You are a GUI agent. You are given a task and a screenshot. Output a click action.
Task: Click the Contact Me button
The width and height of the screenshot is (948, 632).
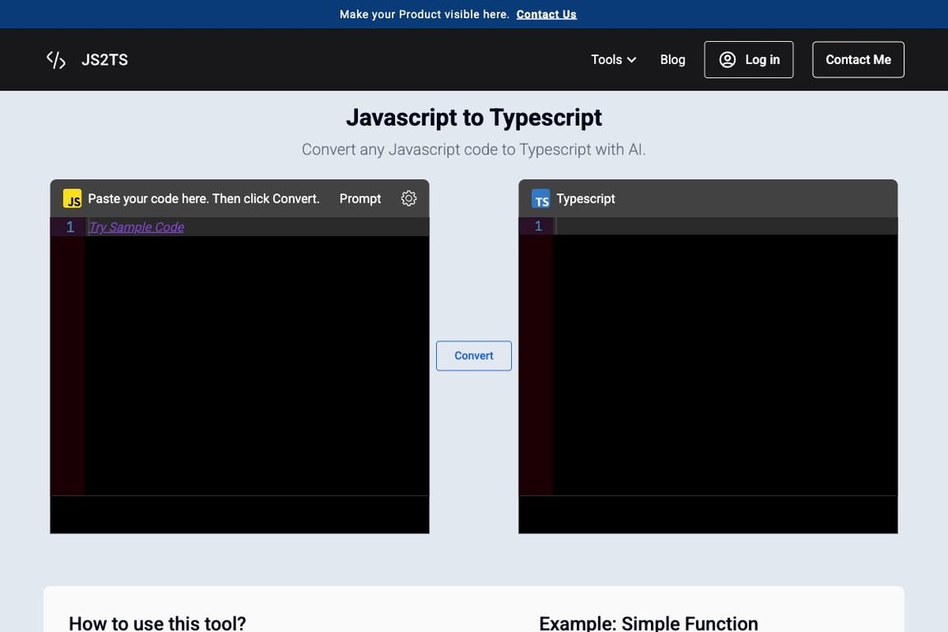click(858, 60)
